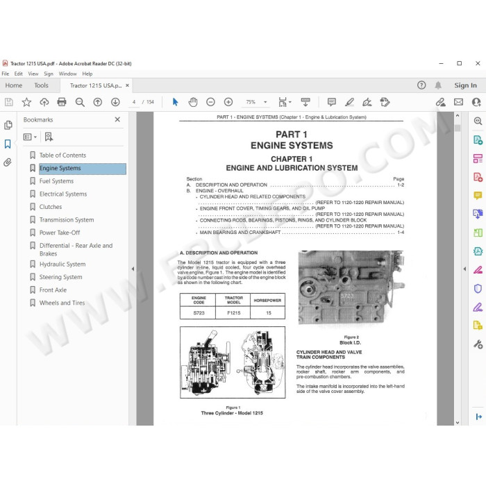Open Clutches bookmark
Screen dimensions: 486x486
tap(51, 207)
